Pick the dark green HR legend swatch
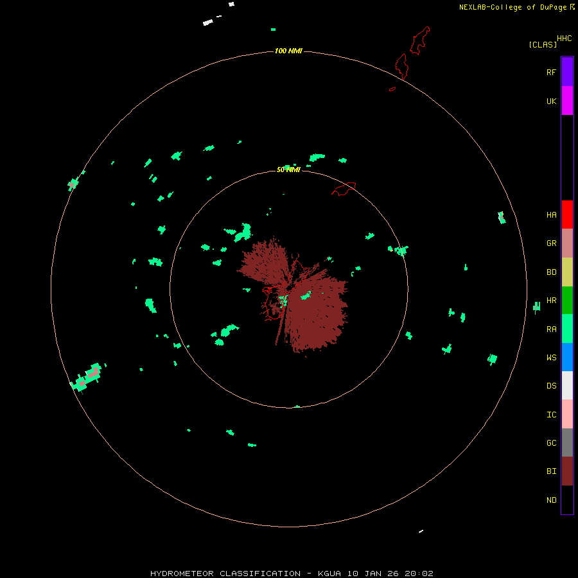Screen dimensions: 578x578 567,301
